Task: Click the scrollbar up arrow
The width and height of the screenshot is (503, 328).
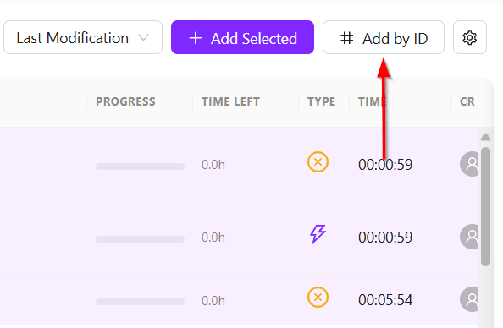Action: coord(486,137)
